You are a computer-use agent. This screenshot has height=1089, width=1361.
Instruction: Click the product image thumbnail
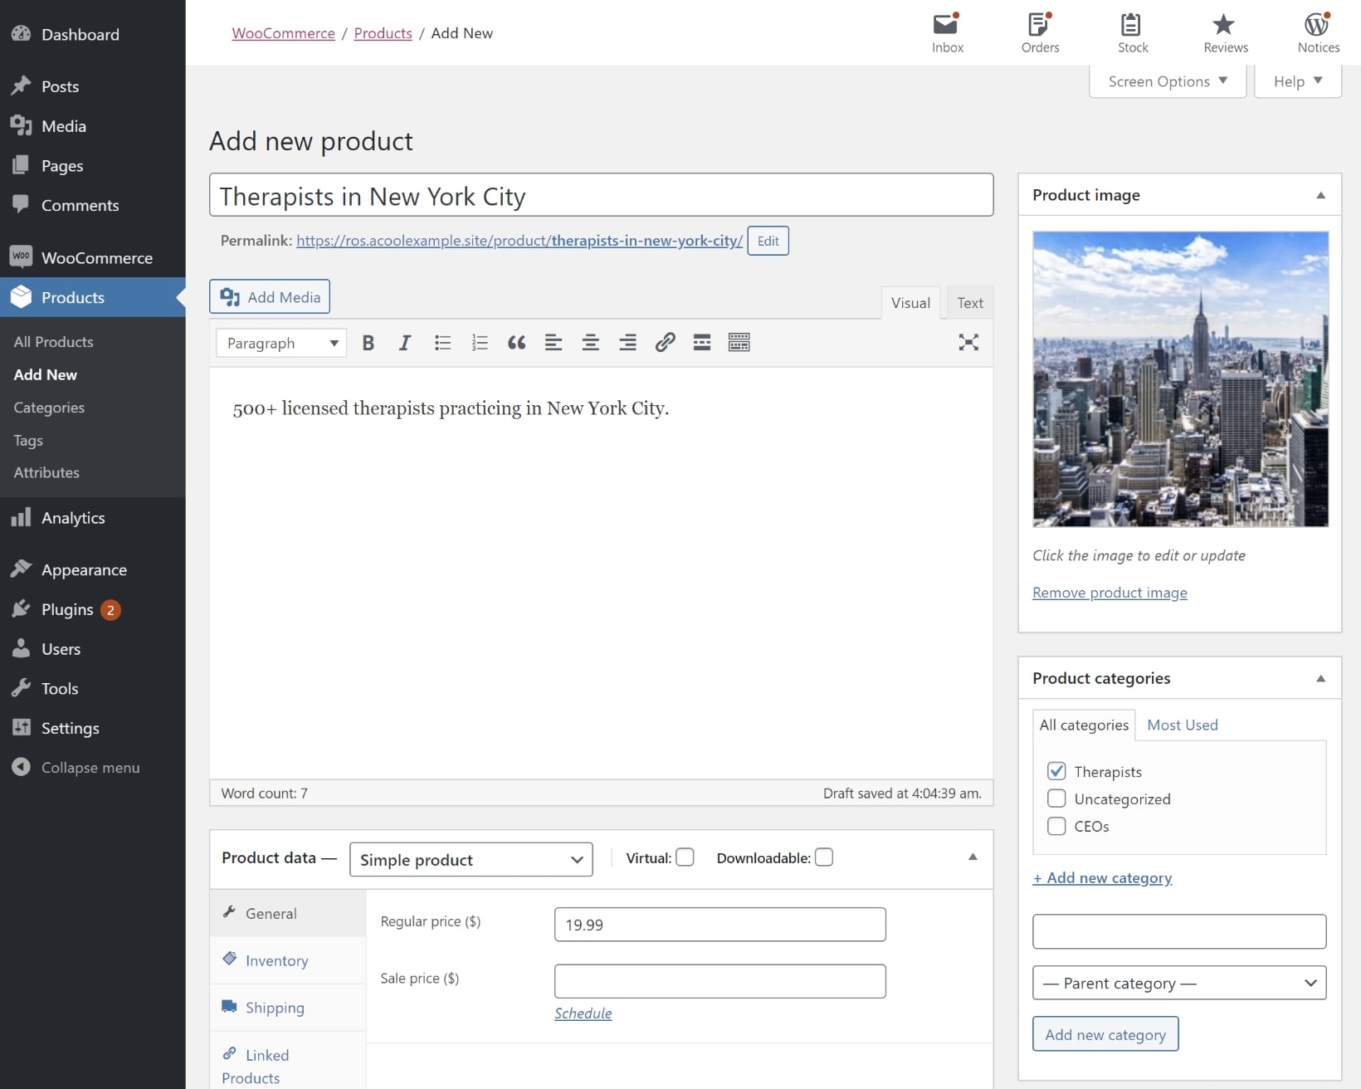[x=1179, y=378]
